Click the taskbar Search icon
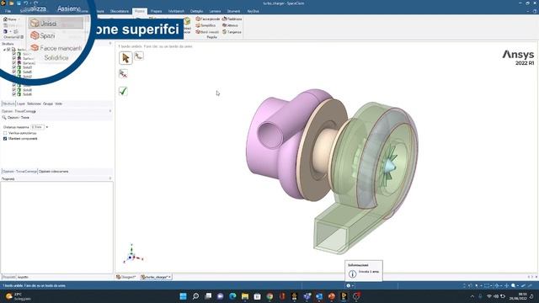Viewport: 539px width, 303px height. point(195,296)
